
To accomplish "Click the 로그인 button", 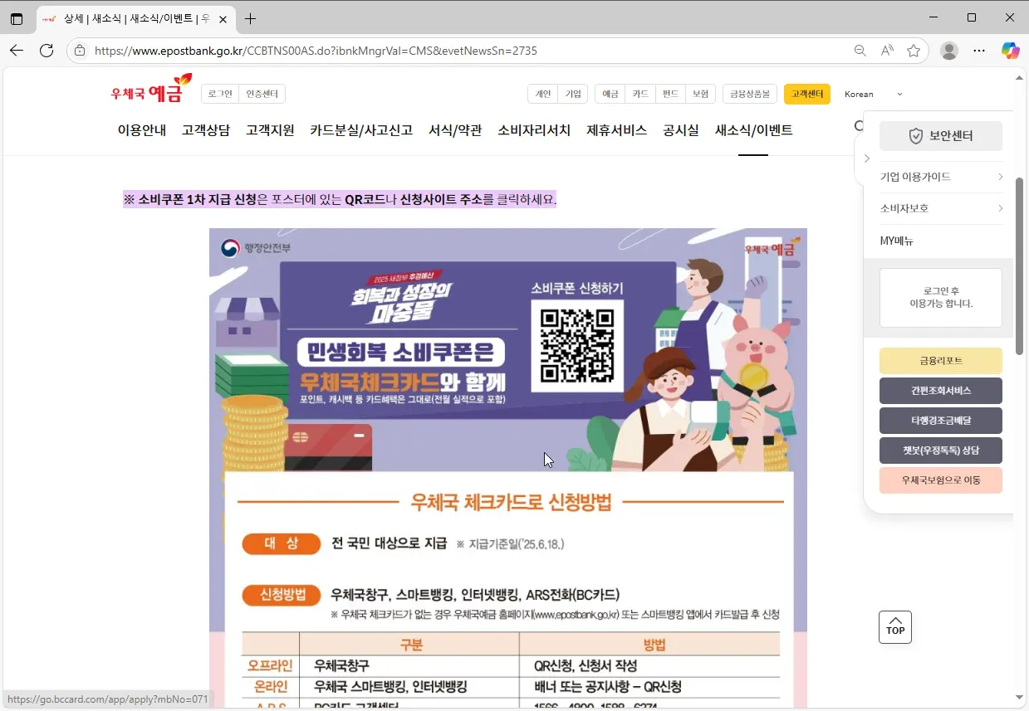I will [x=220, y=94].
